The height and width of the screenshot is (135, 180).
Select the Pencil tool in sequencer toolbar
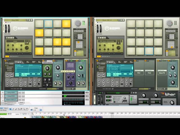pos(13,109)
